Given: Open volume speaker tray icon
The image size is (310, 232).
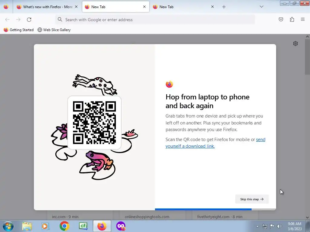Looking at the screenshot, I should pos(279,226).
